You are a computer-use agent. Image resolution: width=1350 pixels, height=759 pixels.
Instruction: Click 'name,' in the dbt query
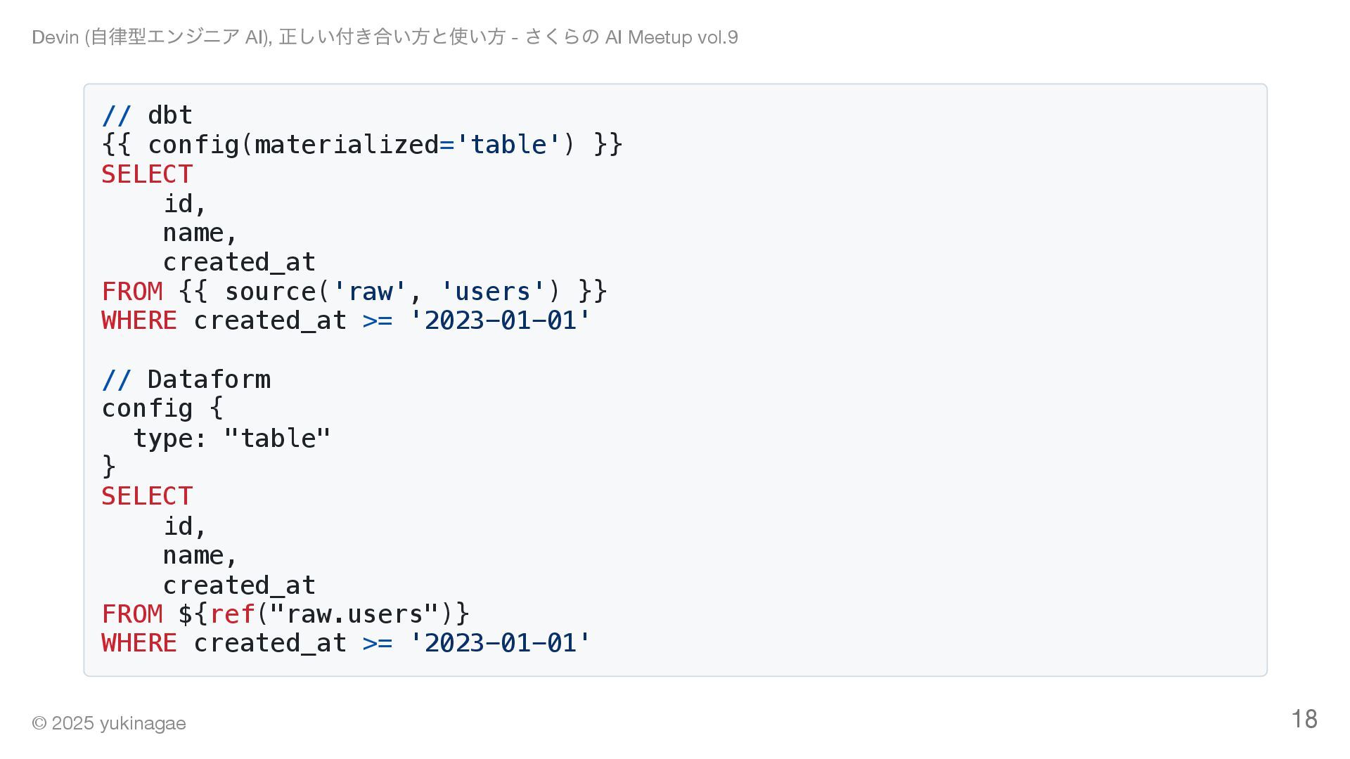200,233
